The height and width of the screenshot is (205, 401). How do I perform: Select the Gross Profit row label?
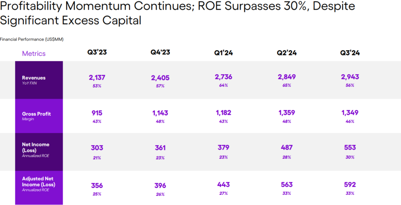[x=36, y=114]
